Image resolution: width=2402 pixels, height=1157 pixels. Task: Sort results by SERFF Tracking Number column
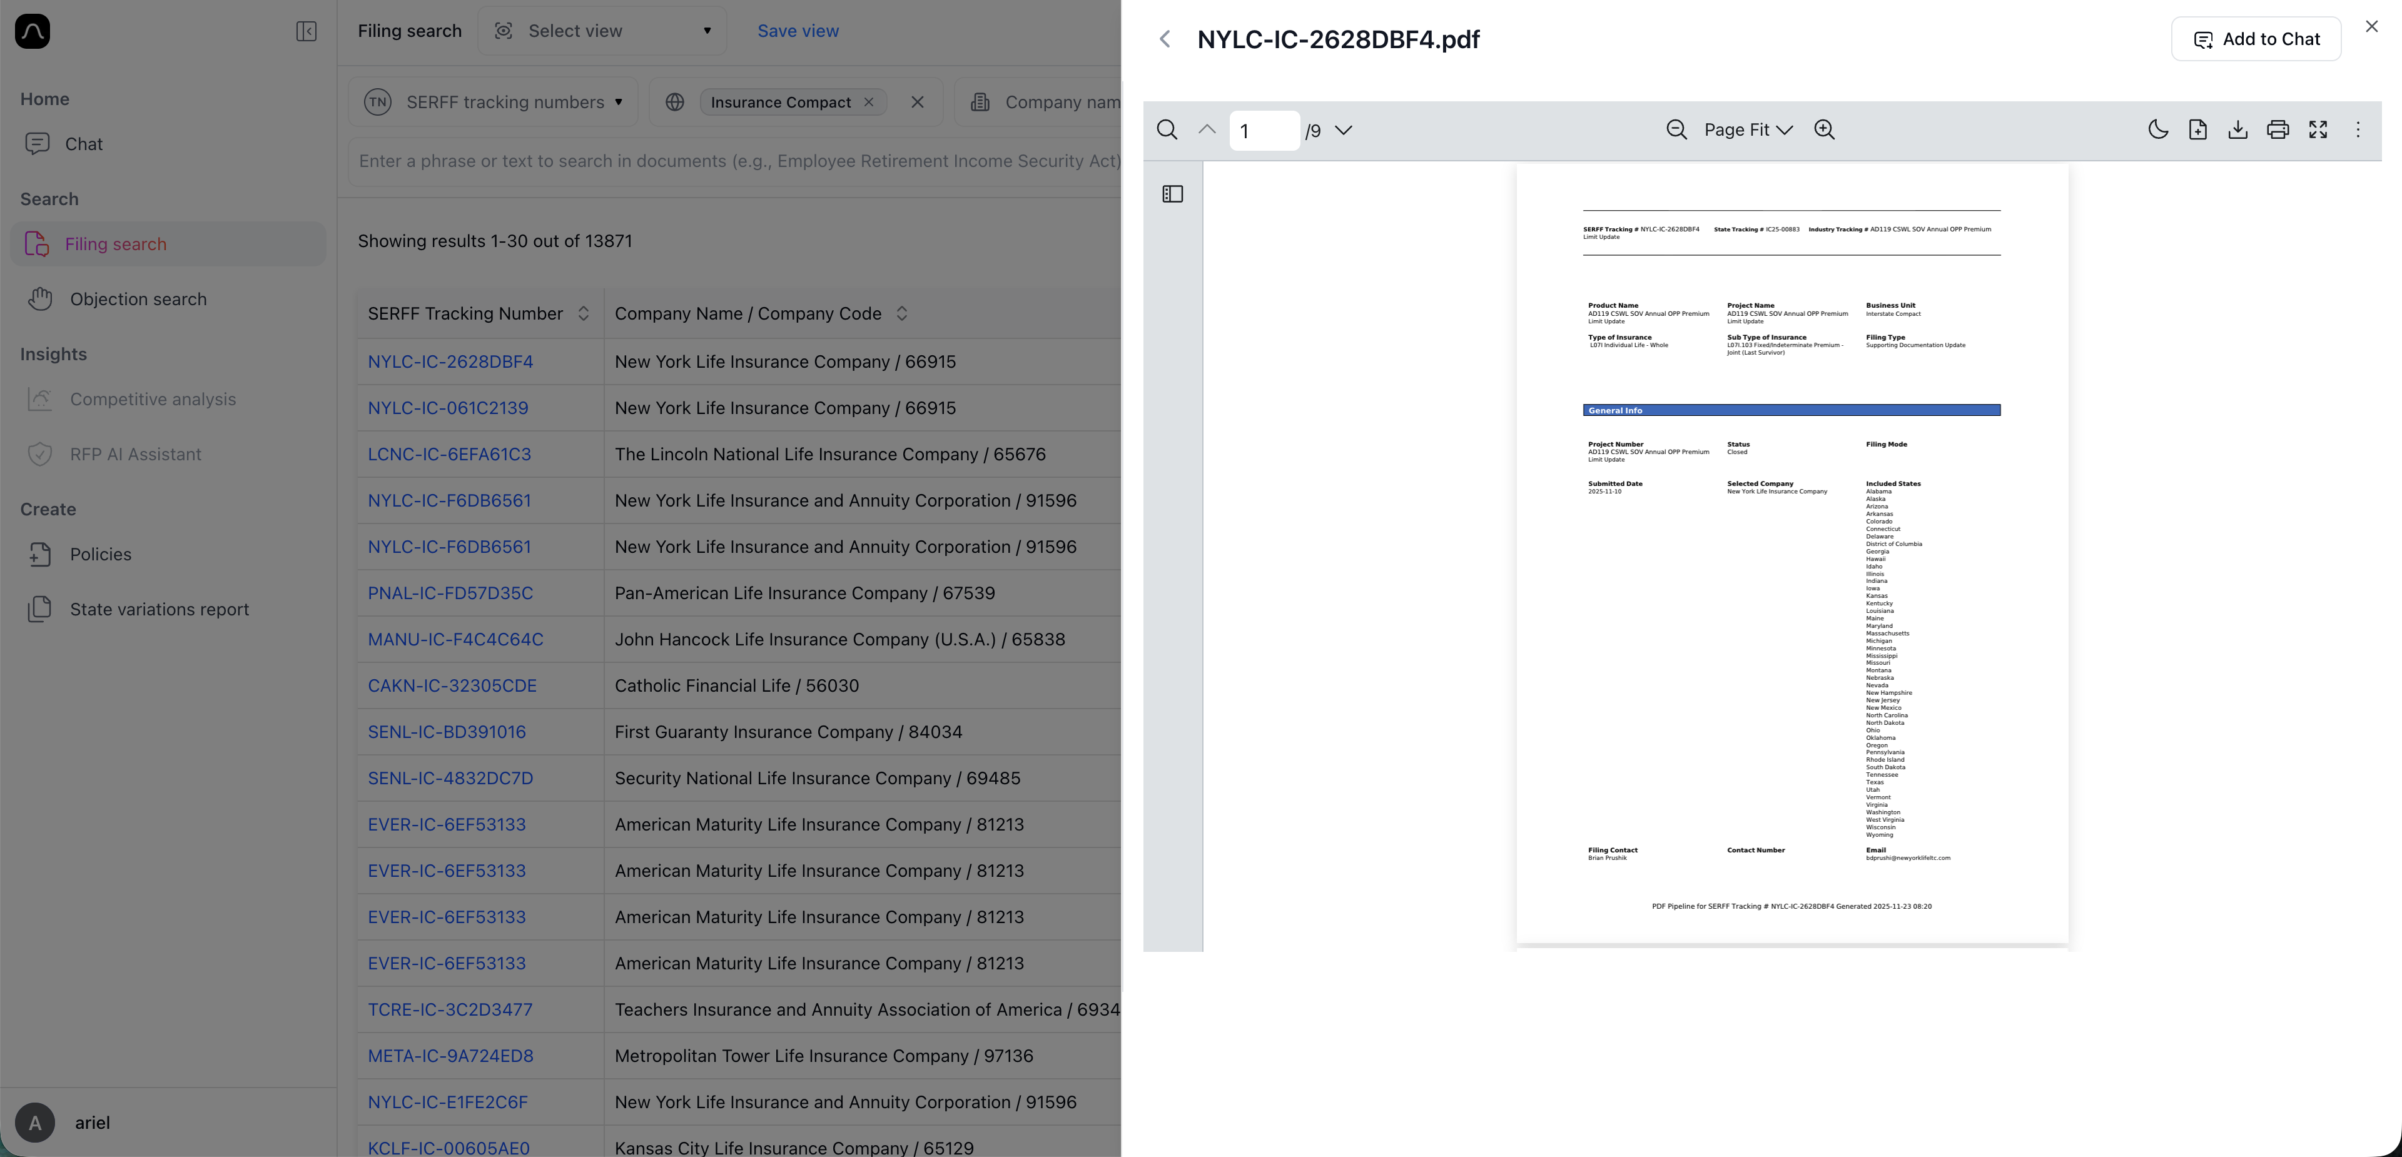coord(584,313)
